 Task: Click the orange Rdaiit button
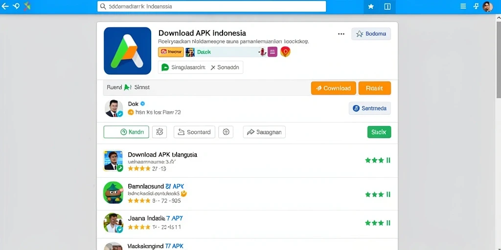tap(374, 88)
